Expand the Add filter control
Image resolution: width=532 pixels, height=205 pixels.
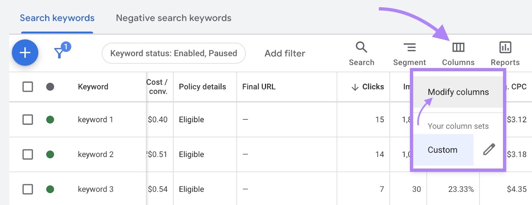pyautogui.click(x=284, y=53)
